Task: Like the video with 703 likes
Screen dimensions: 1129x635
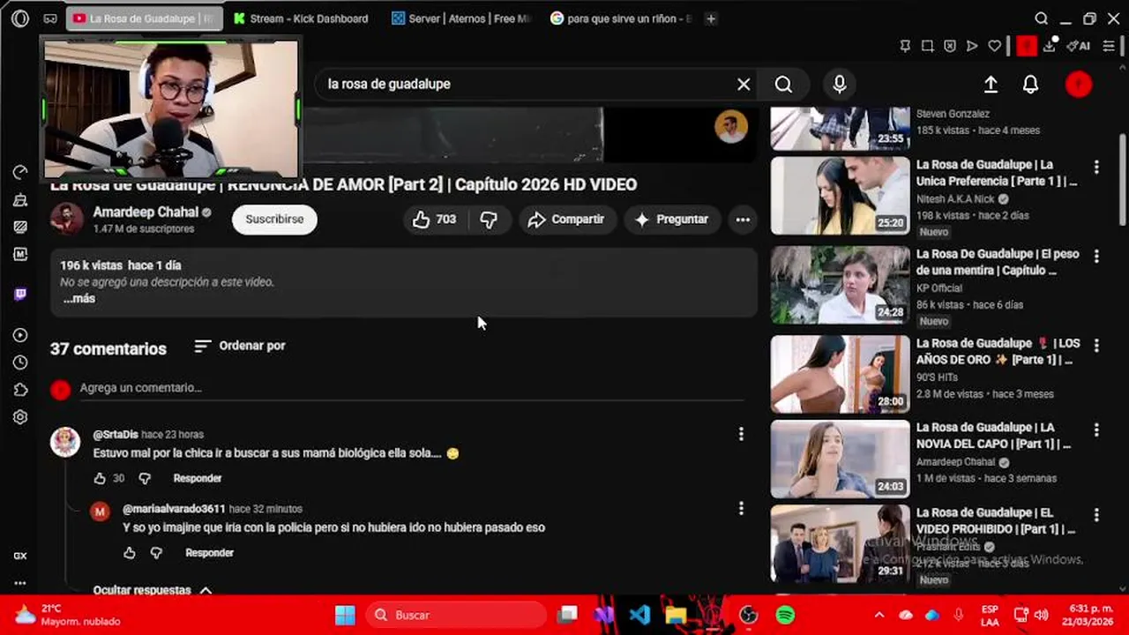Action: click(435, 220)
